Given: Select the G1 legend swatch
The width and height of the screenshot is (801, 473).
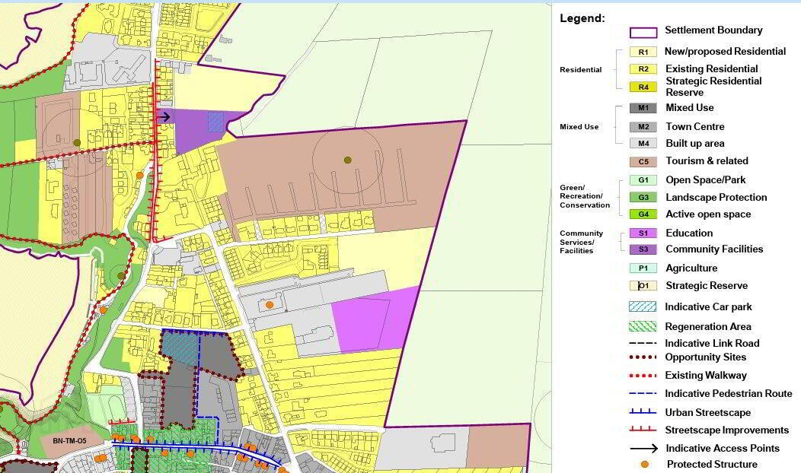Looking at the screenshot, I should pos(643,180).
